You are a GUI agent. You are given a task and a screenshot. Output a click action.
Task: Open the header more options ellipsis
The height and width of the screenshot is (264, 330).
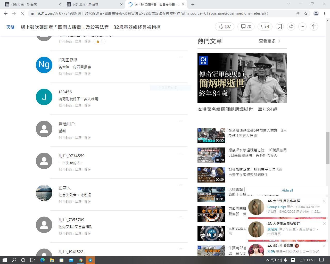[302, 27]
